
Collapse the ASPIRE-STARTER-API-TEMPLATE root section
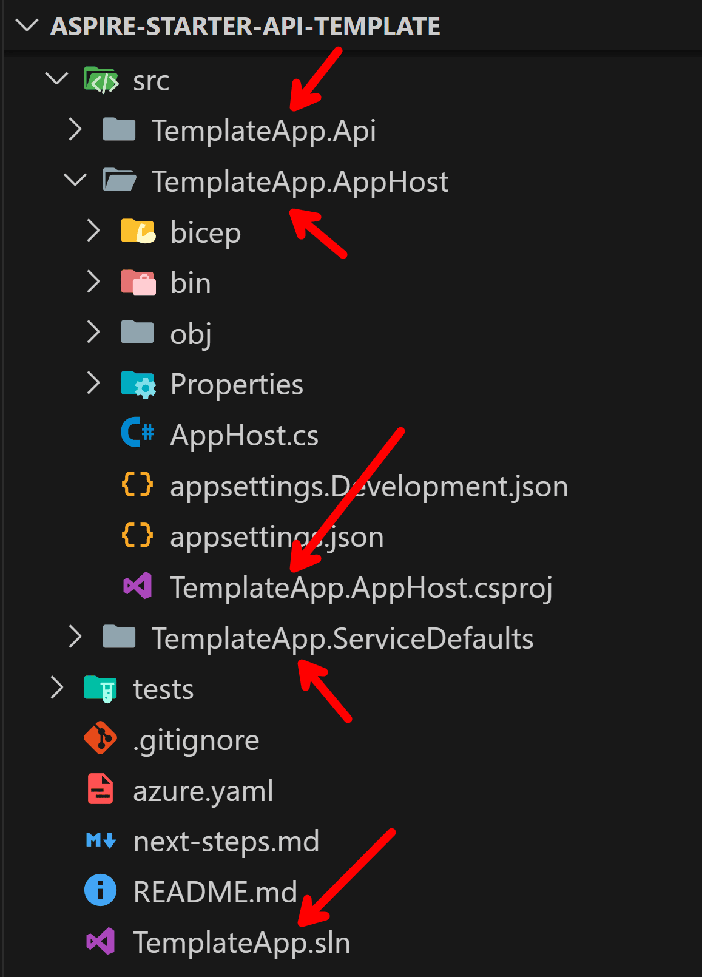point(27,25)
